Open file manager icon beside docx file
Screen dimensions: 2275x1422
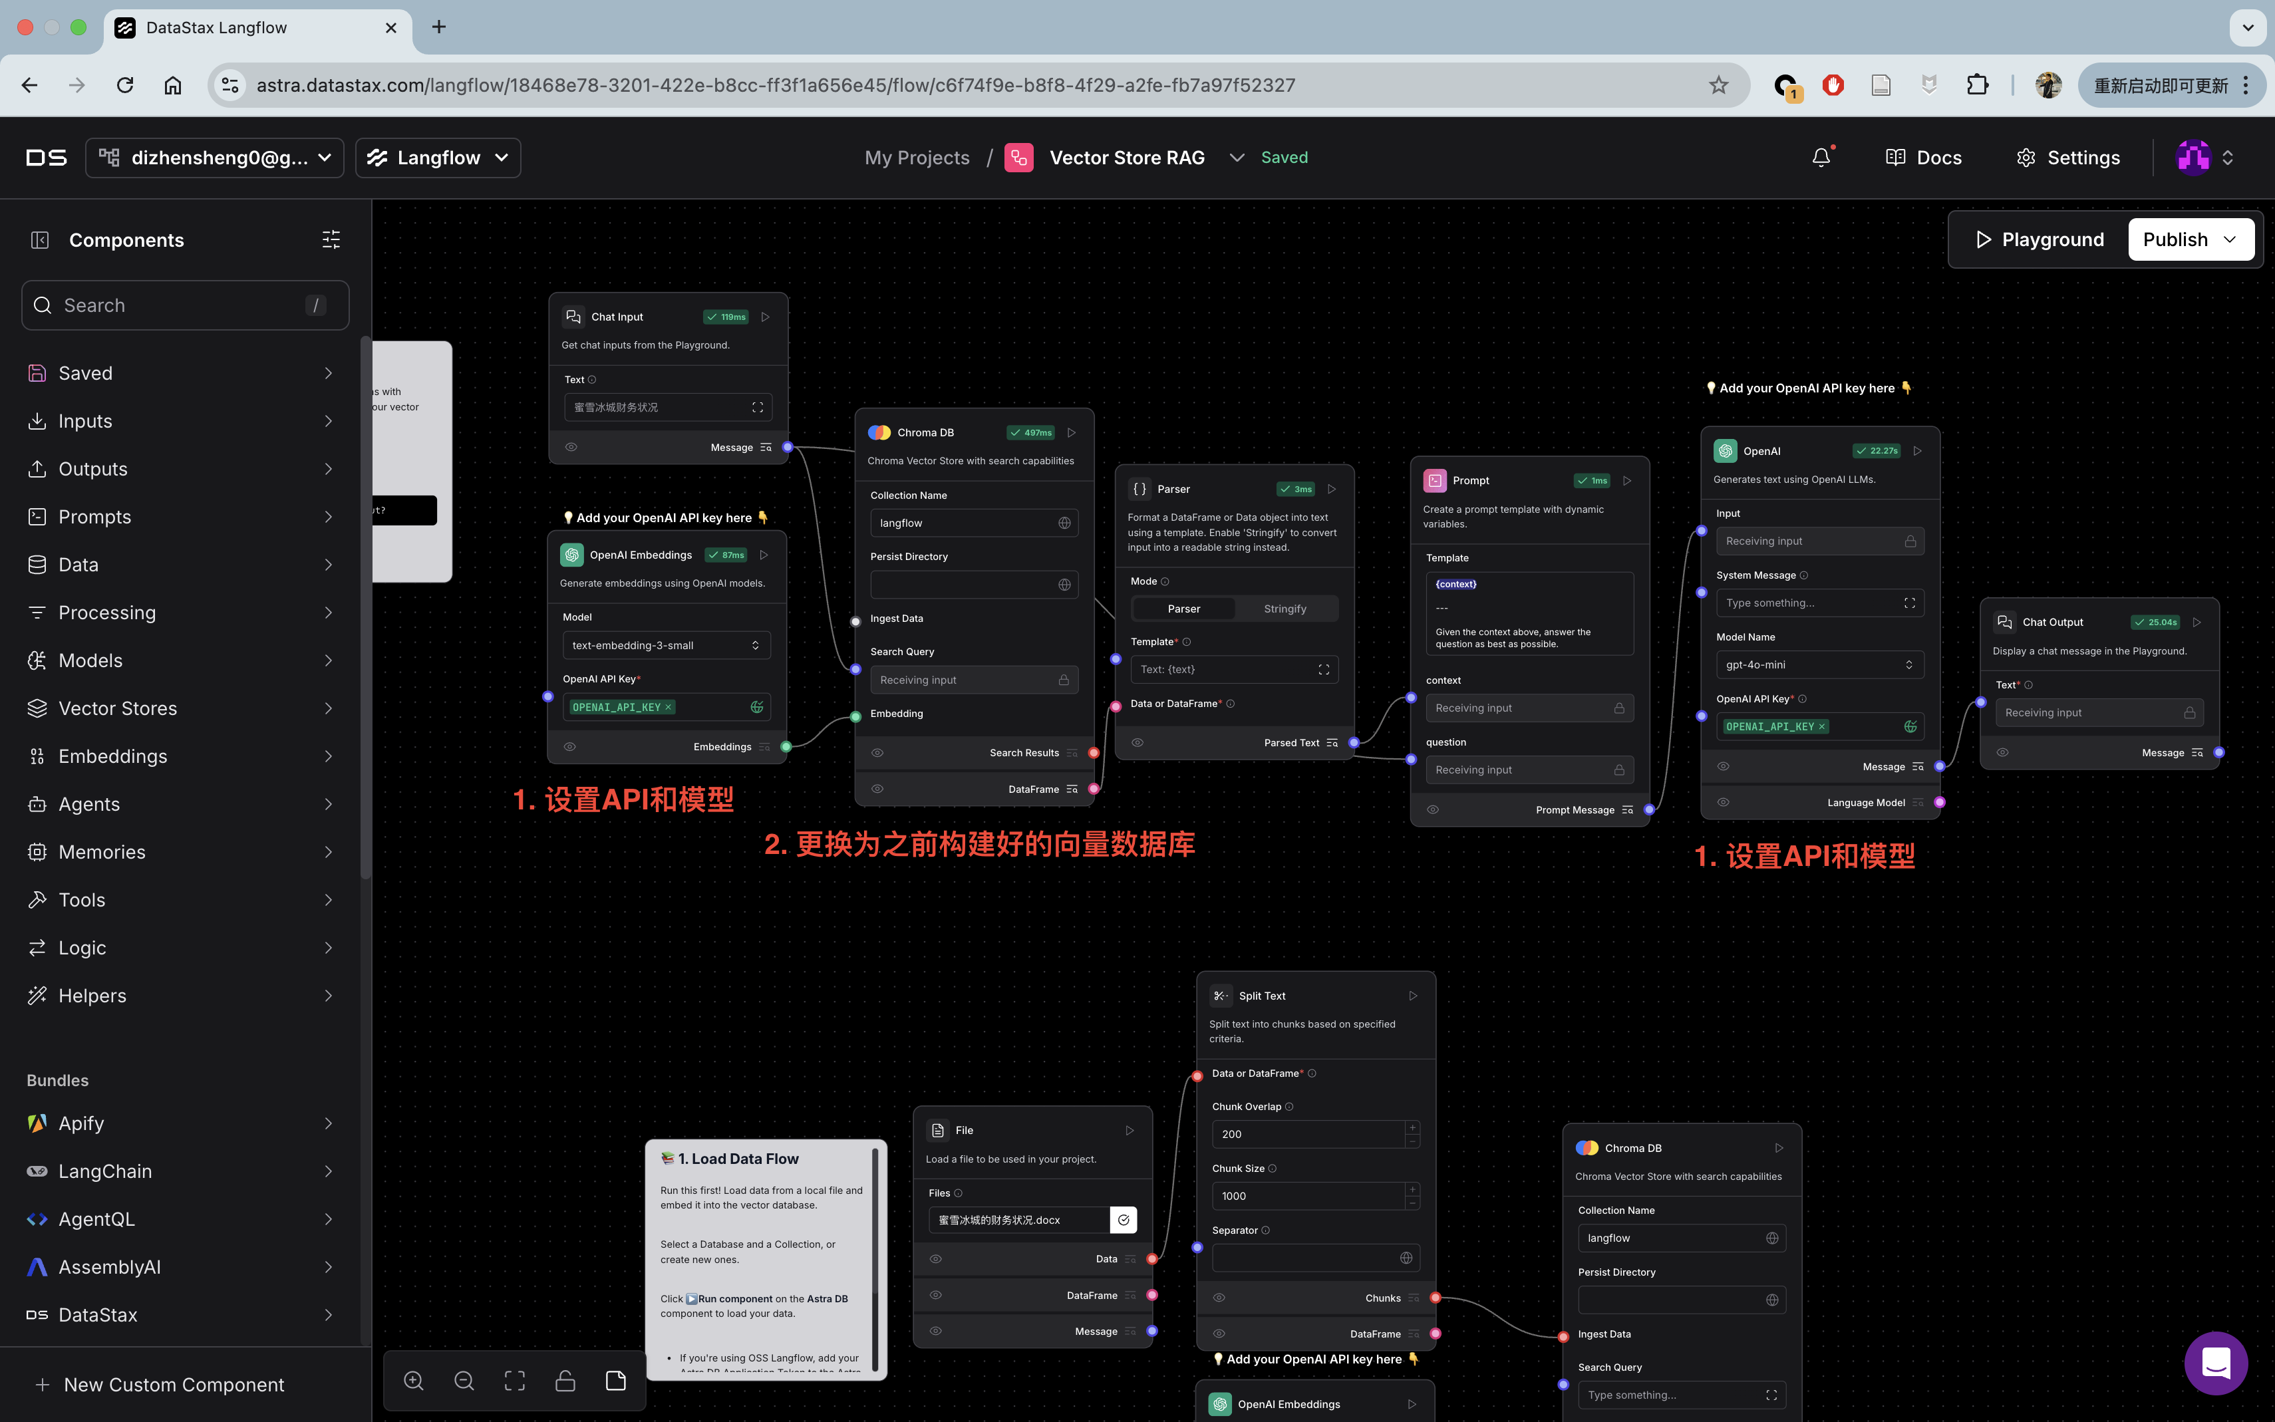[x=1123, y=1220]
